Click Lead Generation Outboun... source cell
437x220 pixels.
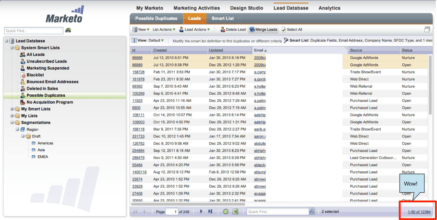coord(373,158)
